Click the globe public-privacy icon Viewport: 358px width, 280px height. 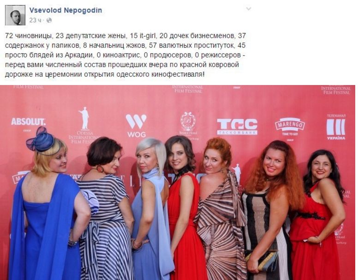49,20
